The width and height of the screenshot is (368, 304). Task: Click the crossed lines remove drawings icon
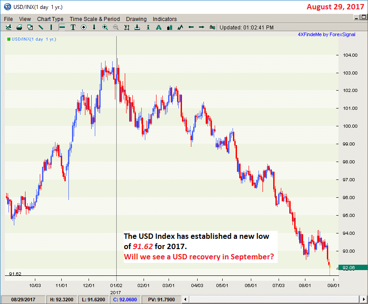pyautogui.click(x=212, y=27)
